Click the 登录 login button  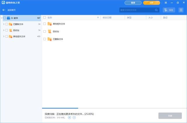[133, 3]
